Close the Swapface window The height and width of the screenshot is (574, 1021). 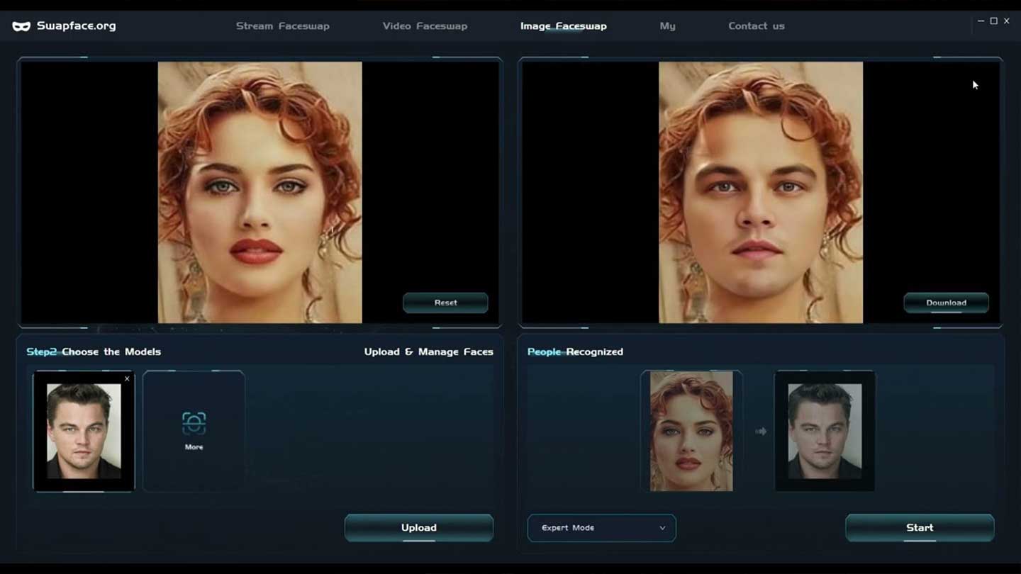[1006, 21]
